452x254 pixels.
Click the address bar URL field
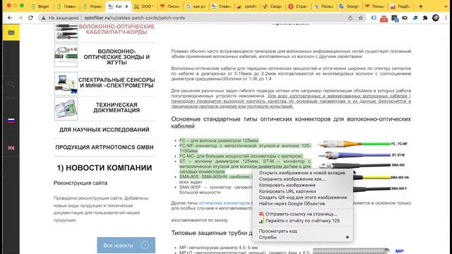tap(202, 18)
